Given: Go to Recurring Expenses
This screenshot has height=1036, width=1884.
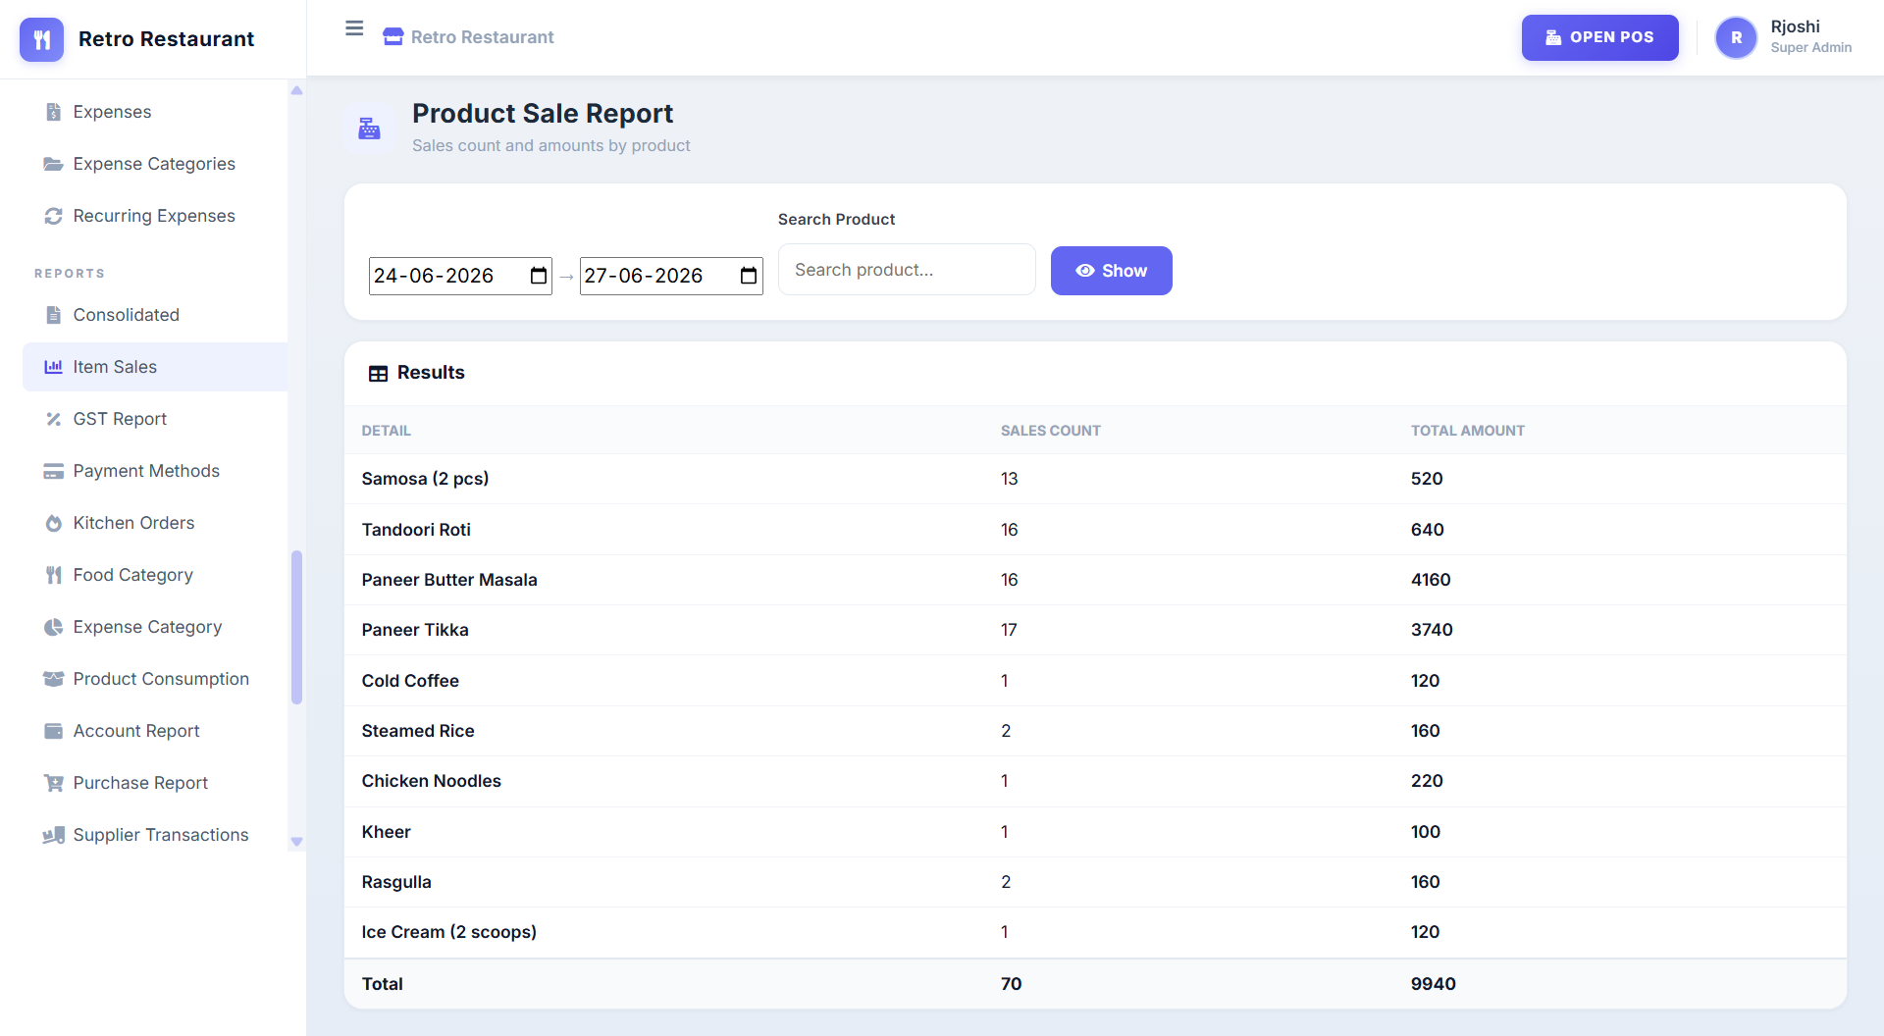Looking at the screenshot, I should tap(155, 216).
